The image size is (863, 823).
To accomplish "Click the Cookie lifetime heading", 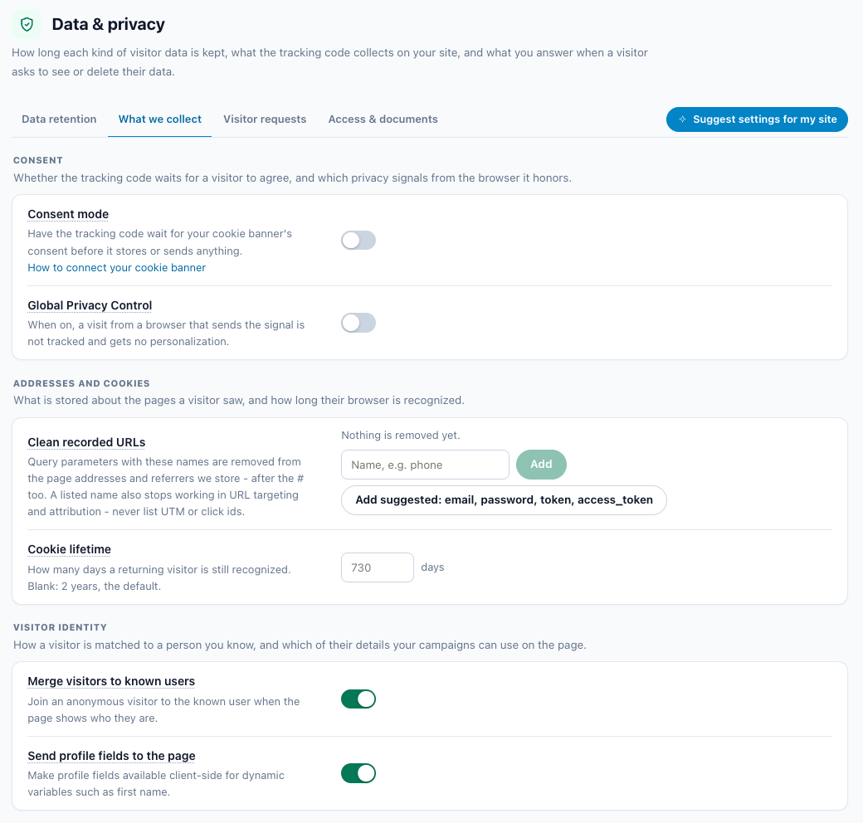I will click(x=70, y=549).
